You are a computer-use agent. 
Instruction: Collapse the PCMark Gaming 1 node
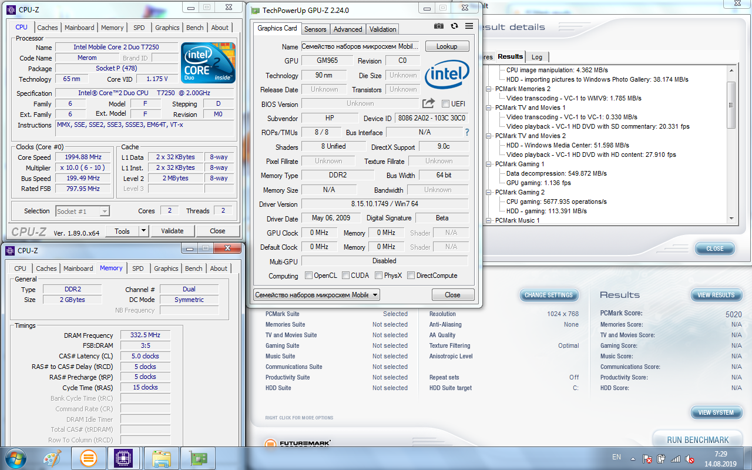(489, 164)
